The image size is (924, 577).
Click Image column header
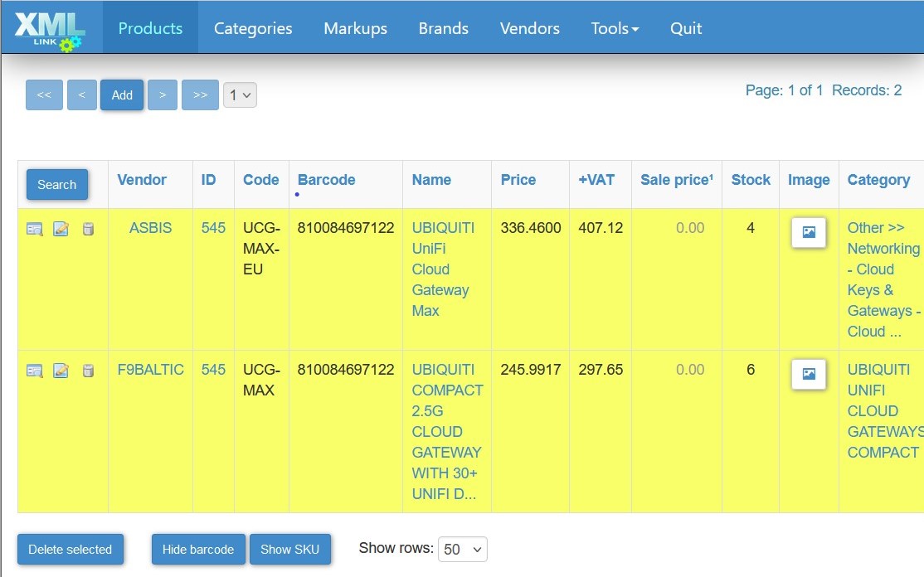809,180
